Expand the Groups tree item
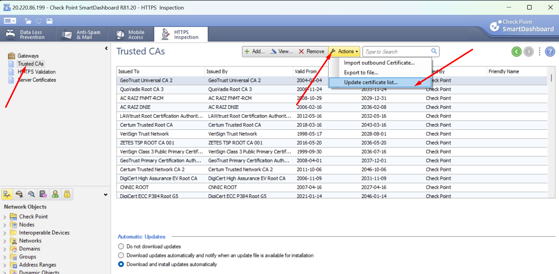The width and height of the screenshot is (559, 274). pos(4,256)
